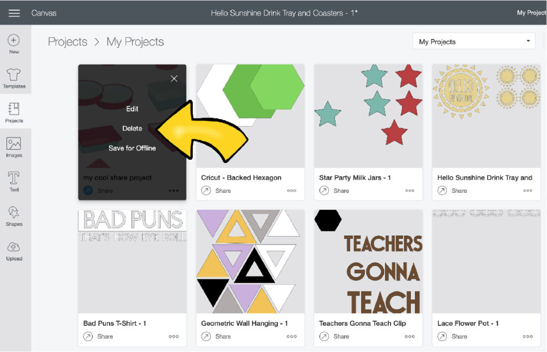Viewport: 547px width, 352px height.
Task: Click Share text under Cricut - Backed Hexagon
Action: (x=223, y=191)
